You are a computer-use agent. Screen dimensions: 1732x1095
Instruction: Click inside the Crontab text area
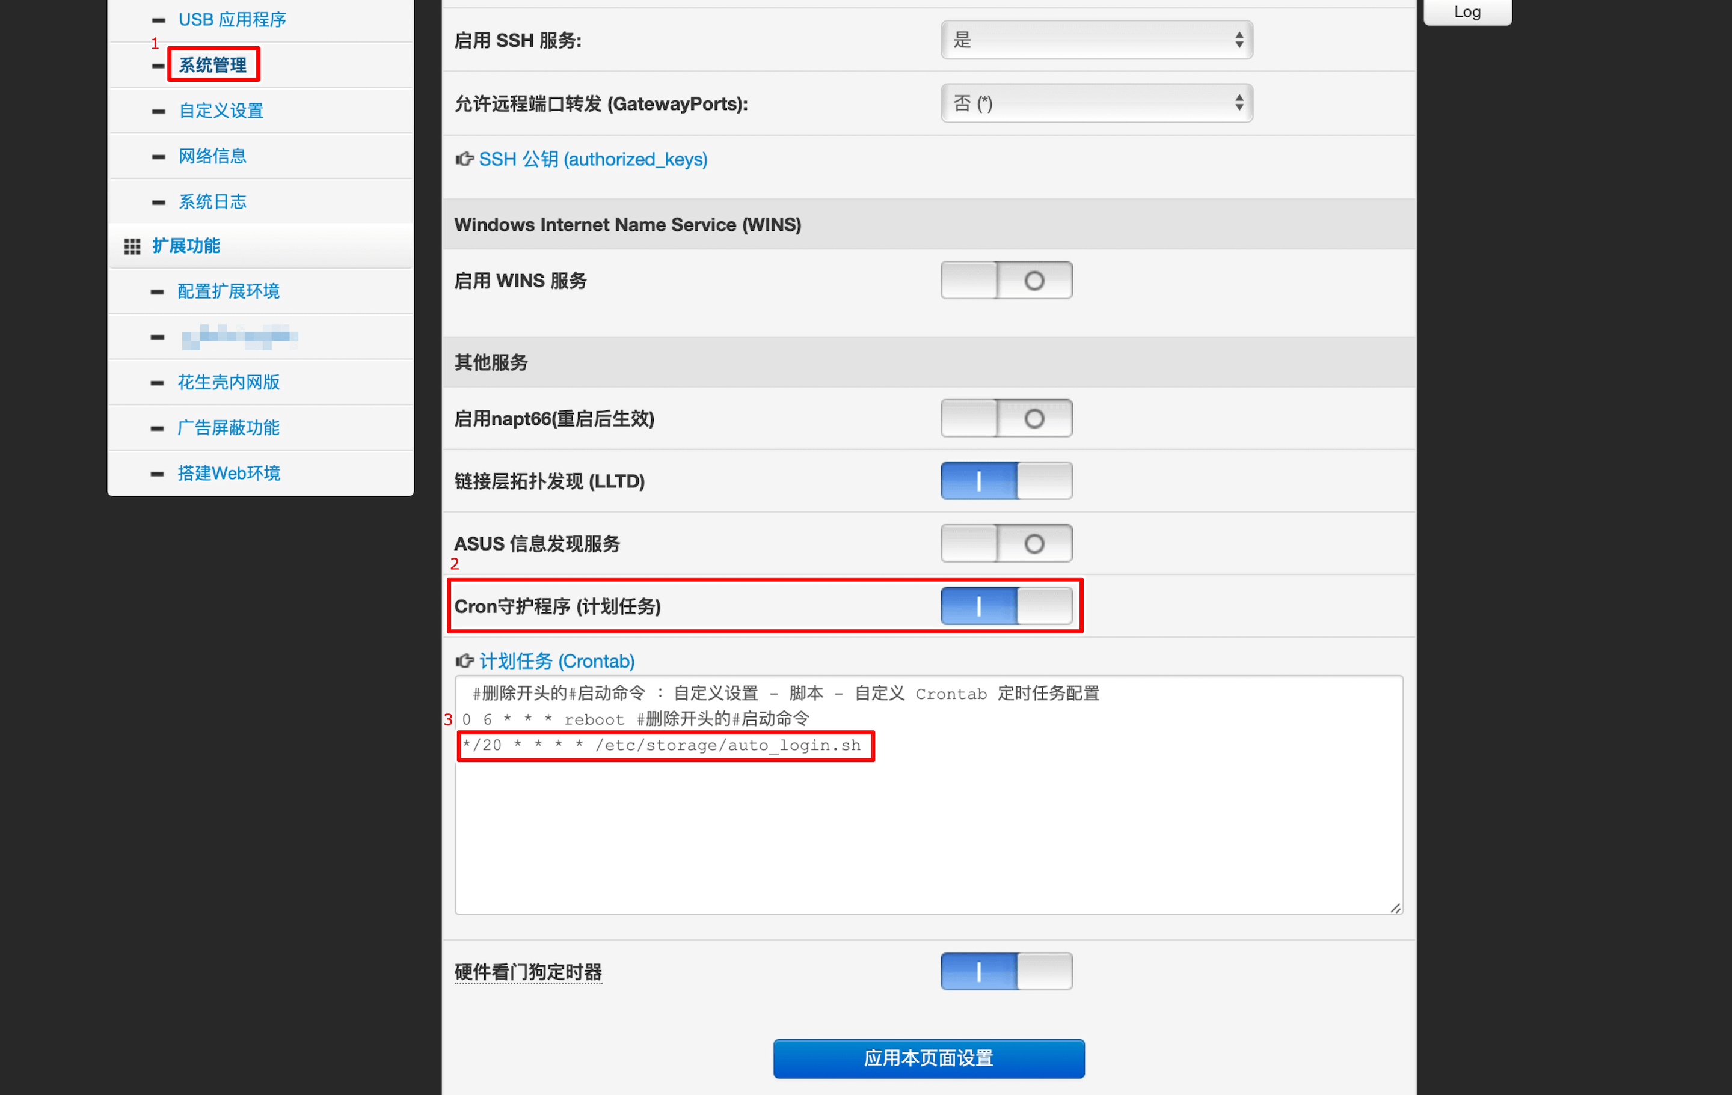(928, 834)
